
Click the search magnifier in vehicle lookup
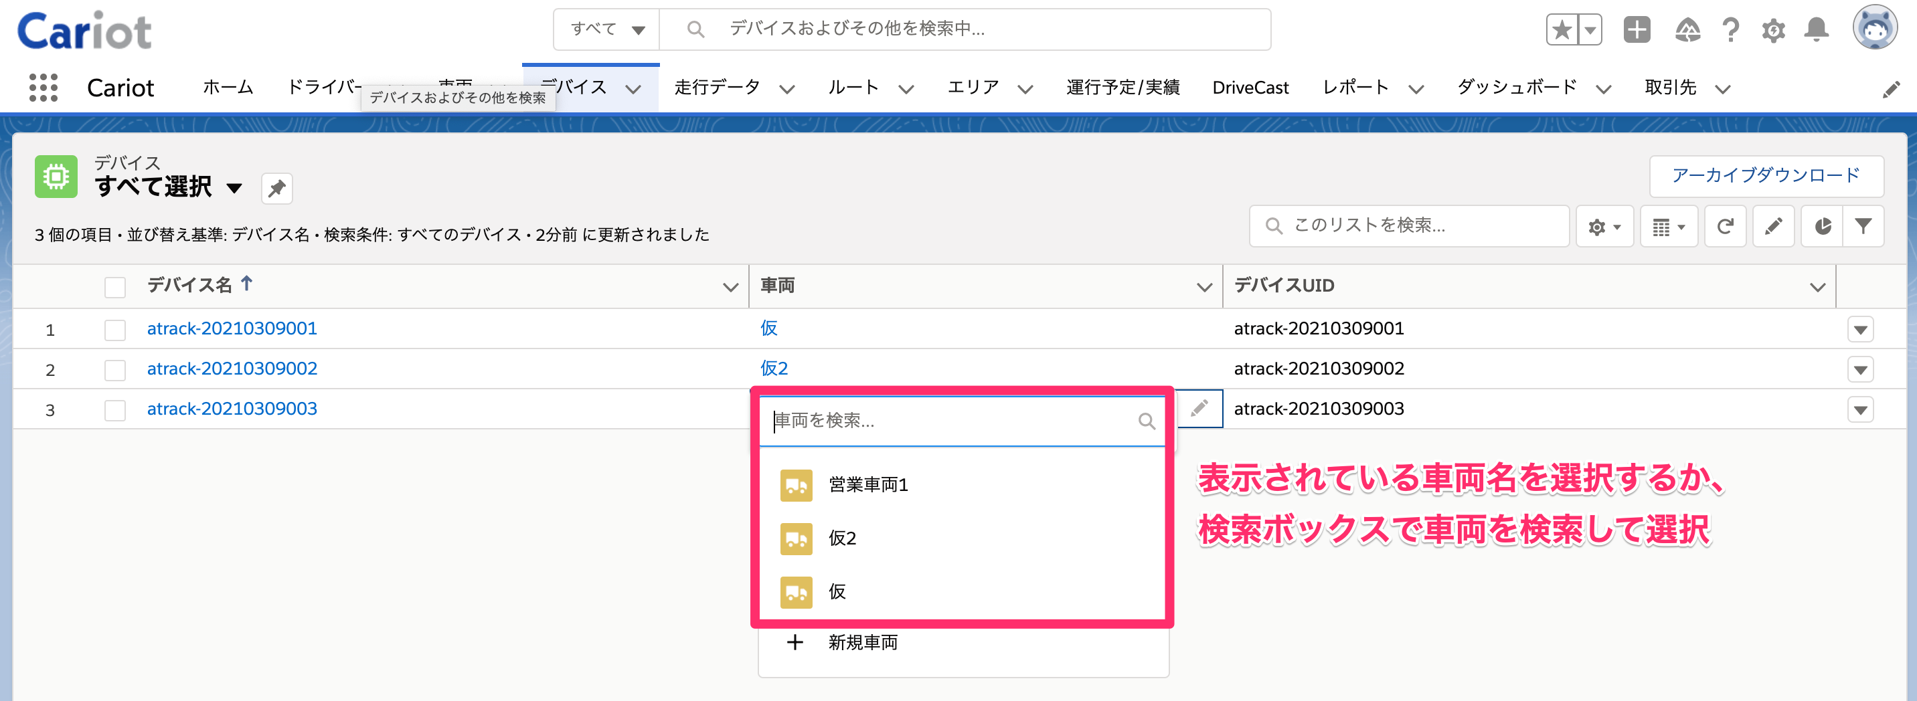1147,421
